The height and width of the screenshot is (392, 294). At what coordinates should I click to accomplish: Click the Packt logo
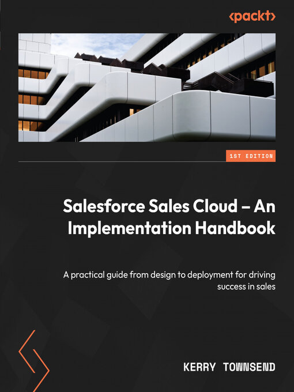tap(252, 17)
